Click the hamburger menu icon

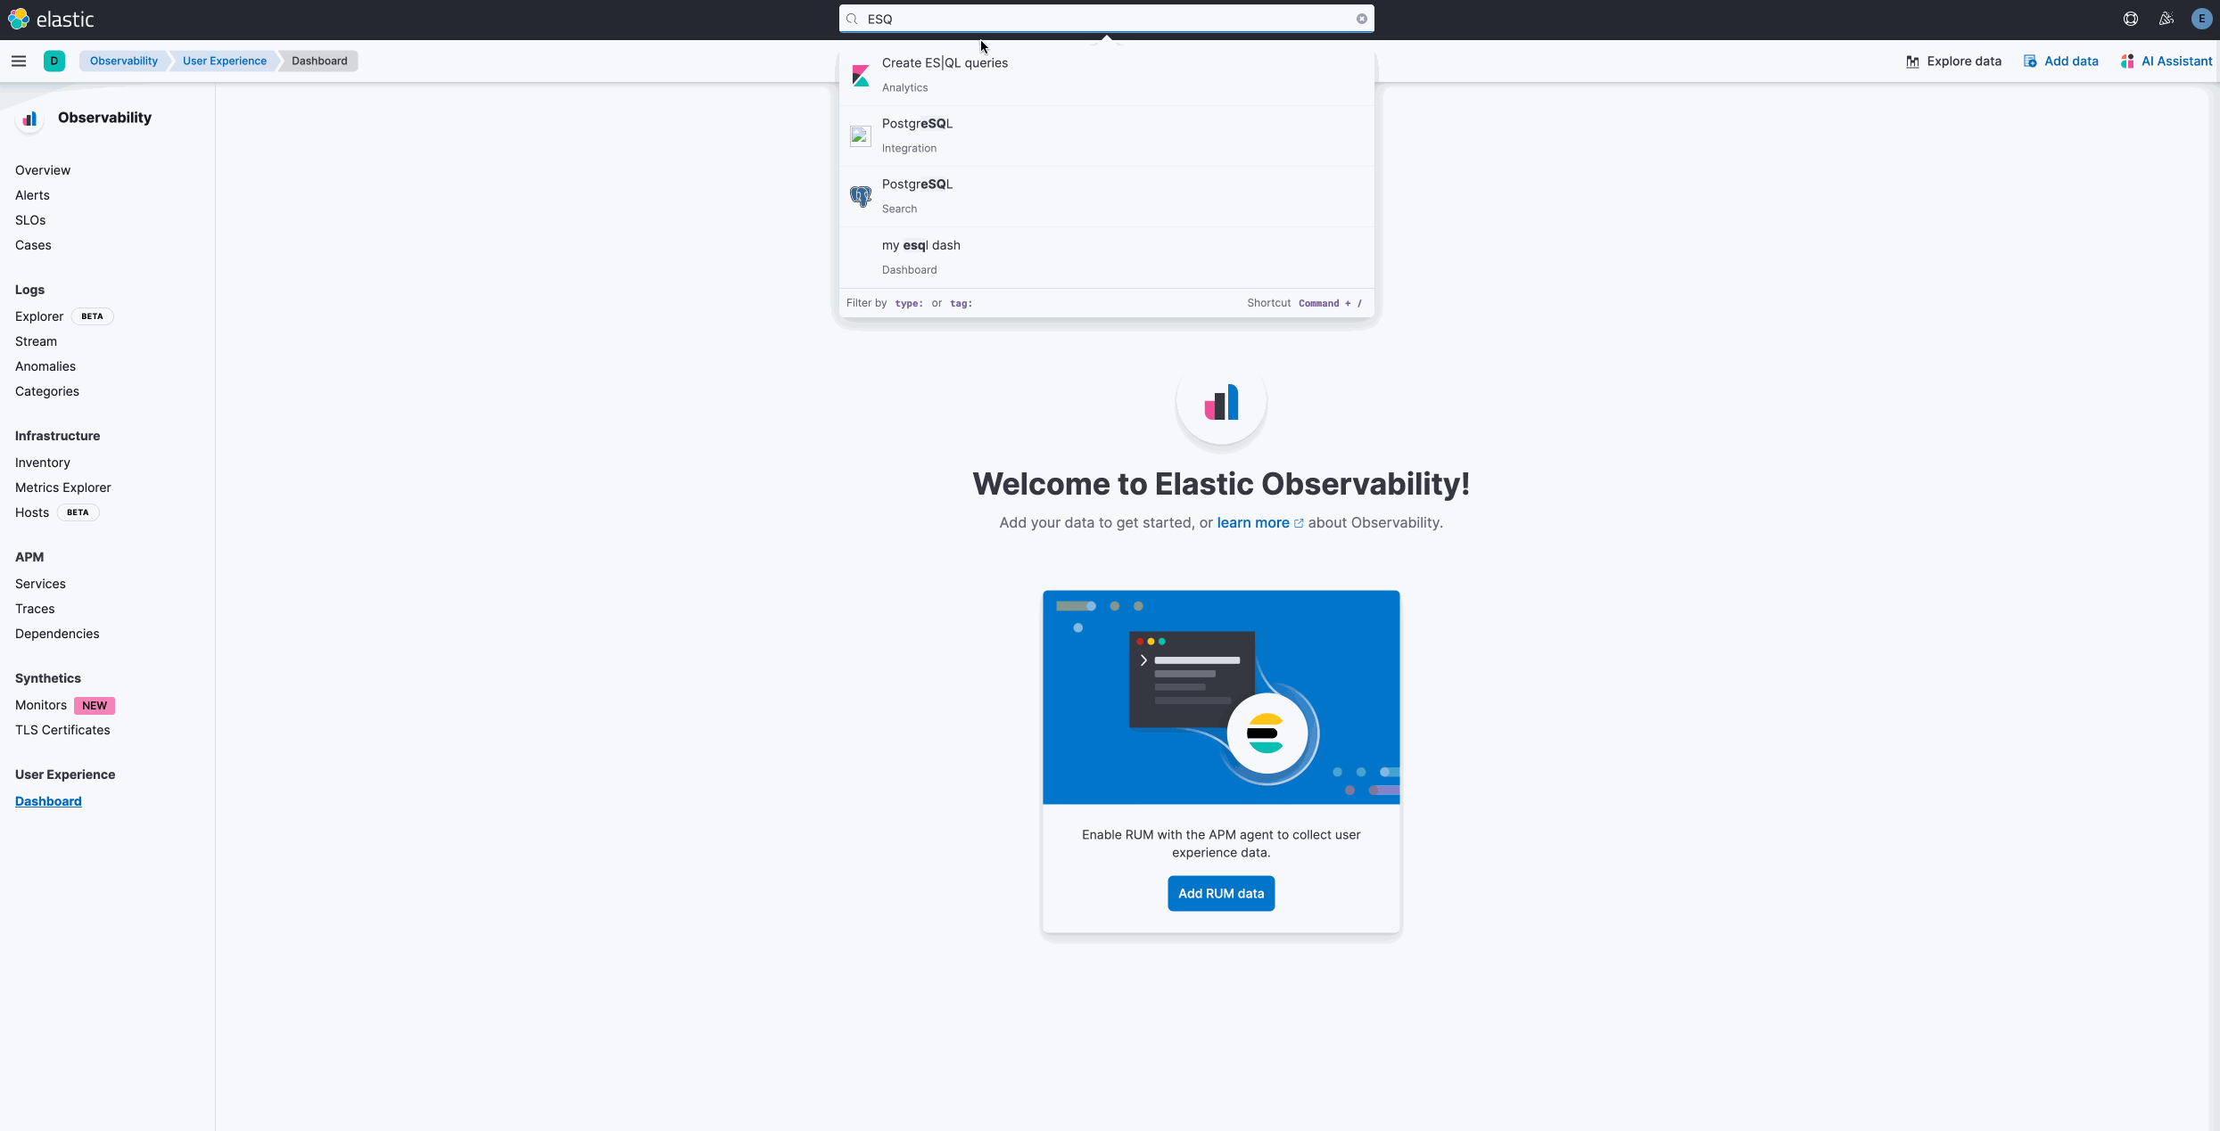[19, 61]
